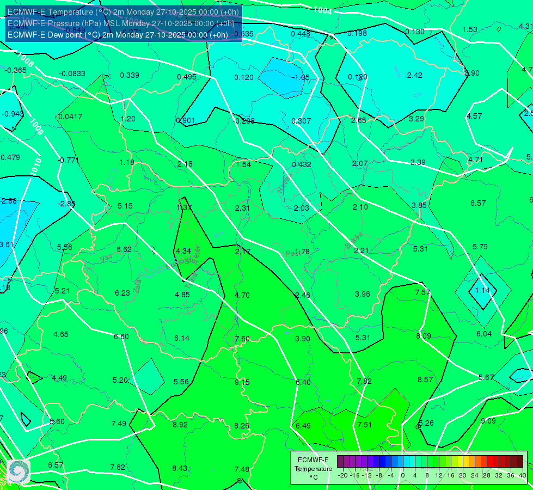Screen dimensions: 533x490
Task: Click the 7.57 temperature value
Action: (422, 293)
